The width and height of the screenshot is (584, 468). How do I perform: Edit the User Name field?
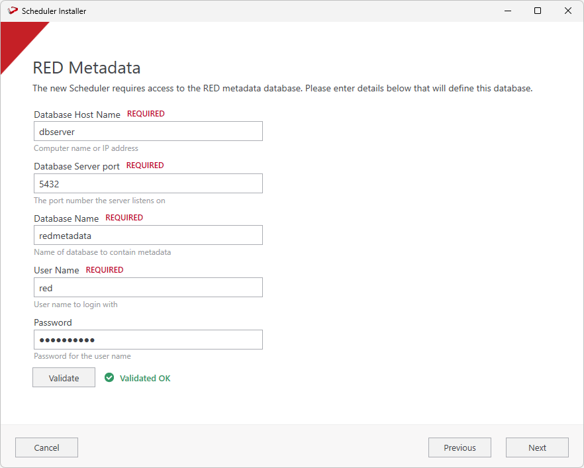click(148, 287)
